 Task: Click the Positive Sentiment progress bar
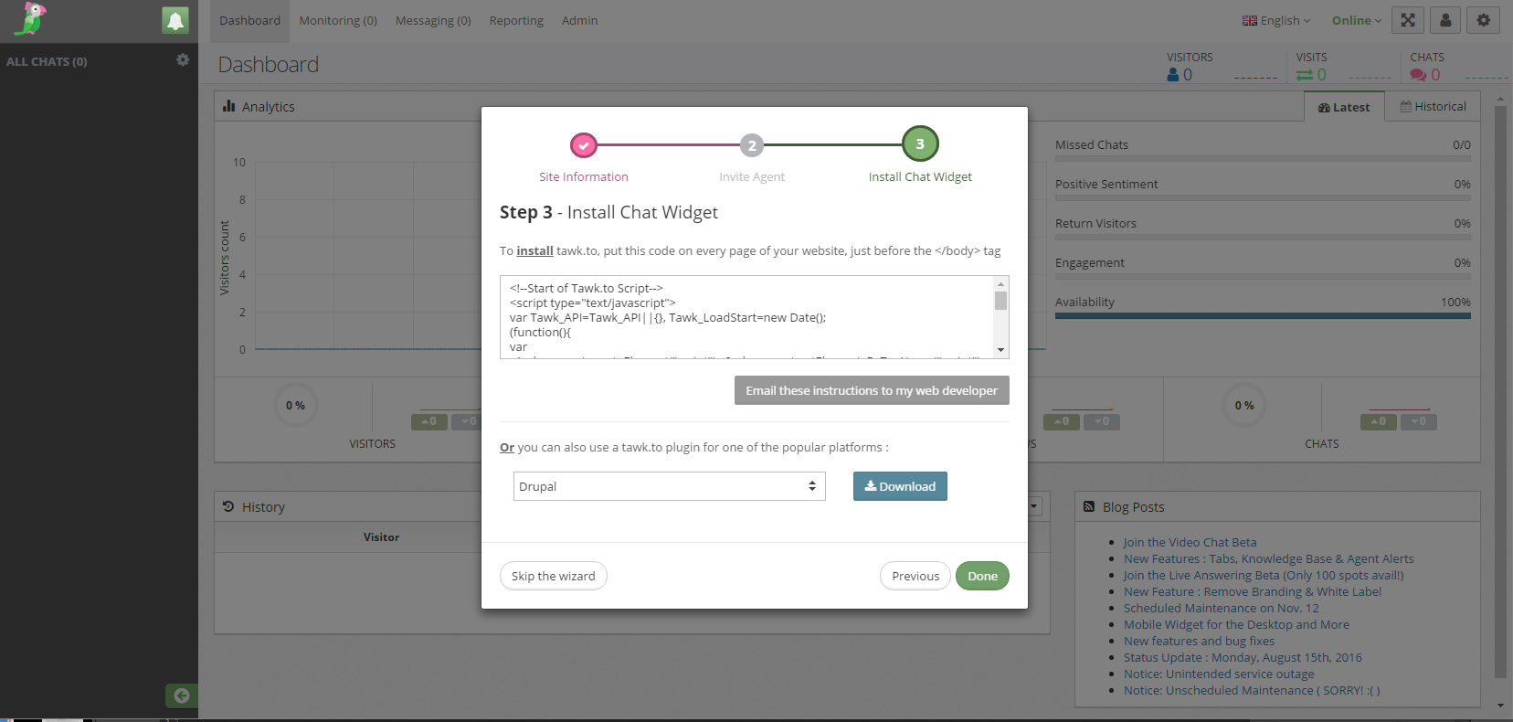pos(1263,198)
